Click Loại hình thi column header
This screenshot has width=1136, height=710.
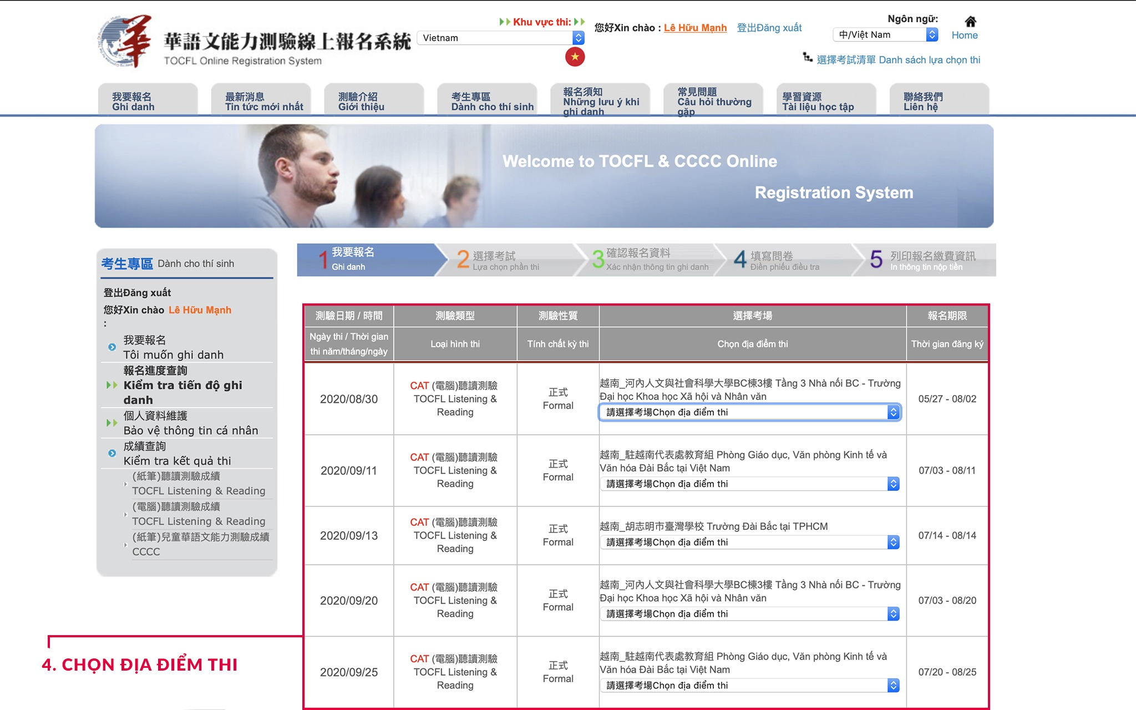[x=455, y=344]
